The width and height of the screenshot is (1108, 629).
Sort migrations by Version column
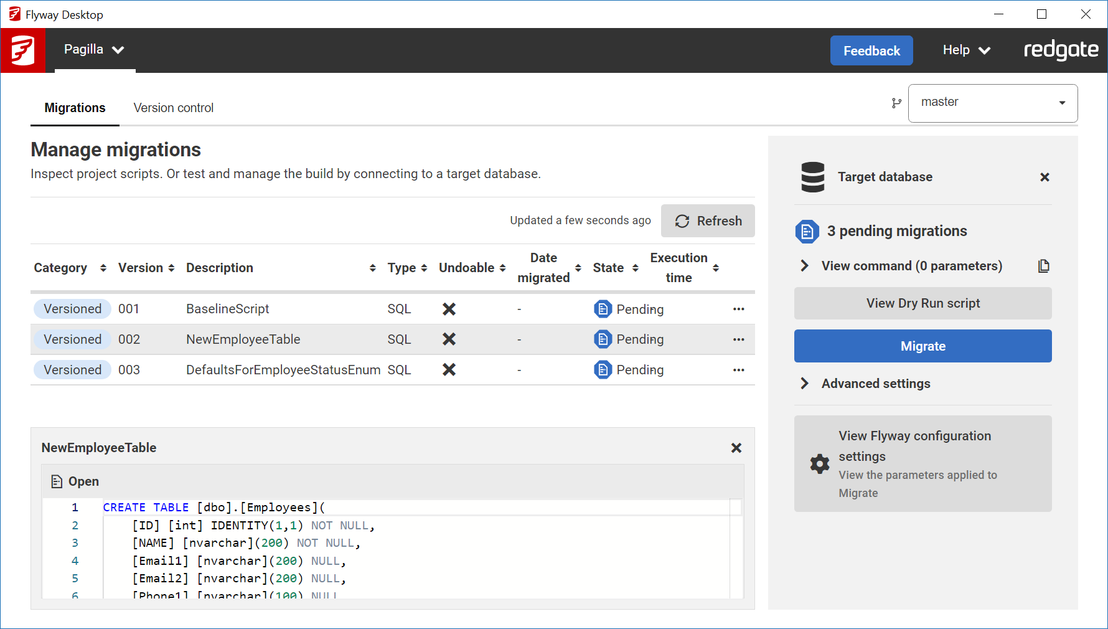[x=171, y=268]
